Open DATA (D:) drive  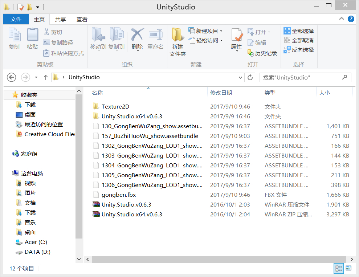coord(33,252)
